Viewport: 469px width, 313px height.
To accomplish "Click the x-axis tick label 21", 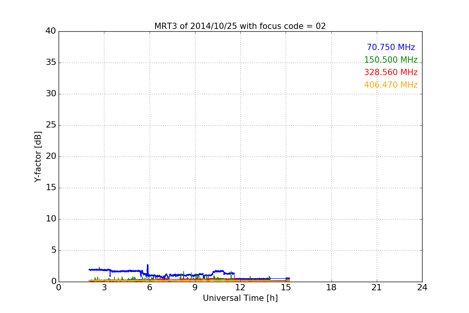I will point(377,288).
